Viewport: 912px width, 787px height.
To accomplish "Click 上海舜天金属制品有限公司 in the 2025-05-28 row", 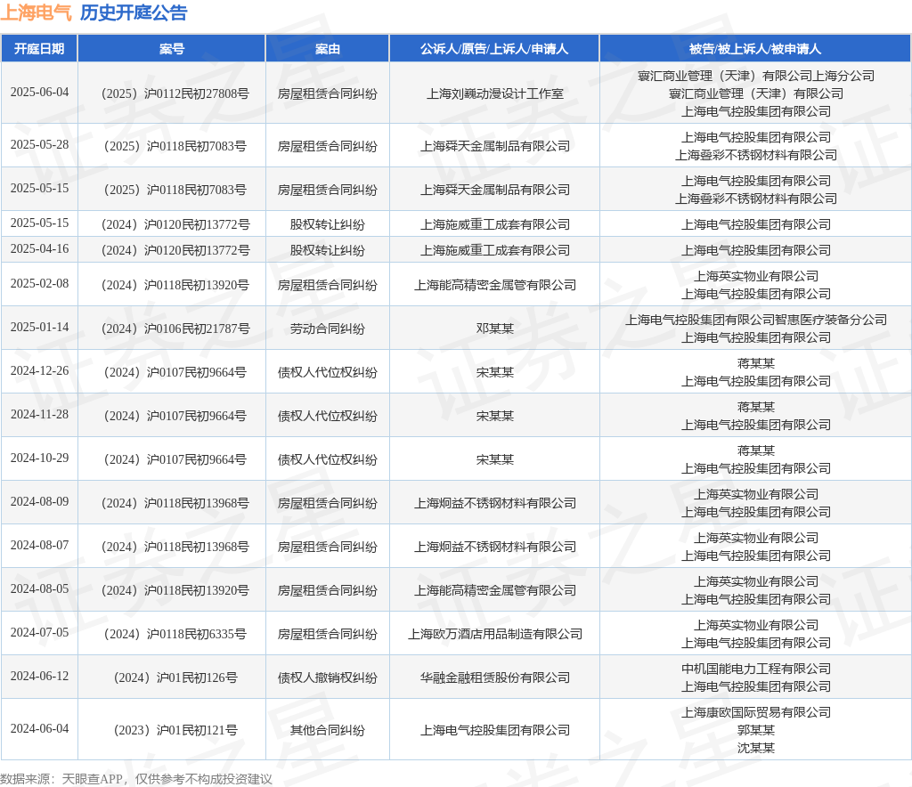I will (x=495, y=146).
